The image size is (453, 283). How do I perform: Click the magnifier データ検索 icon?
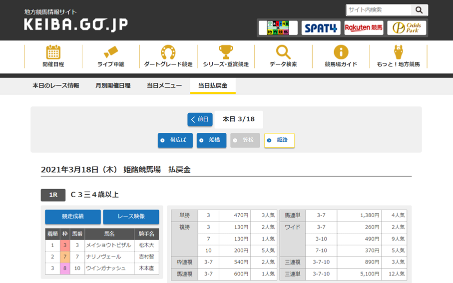[x=283, y=52]
